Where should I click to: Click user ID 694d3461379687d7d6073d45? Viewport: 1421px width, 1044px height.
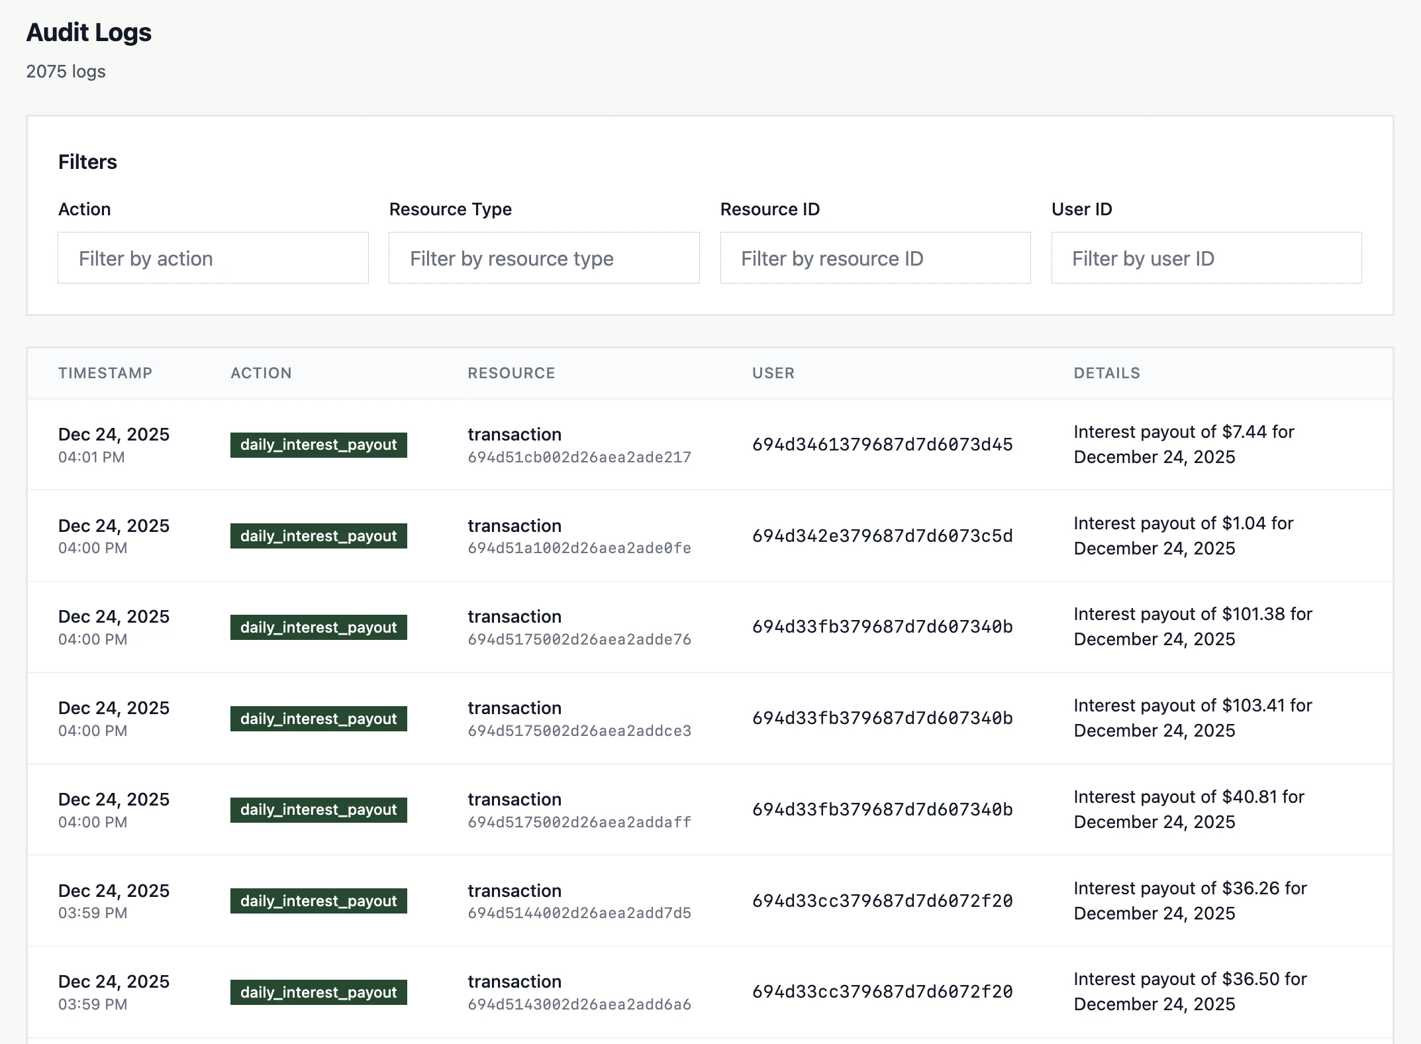[x=882, y=444]
